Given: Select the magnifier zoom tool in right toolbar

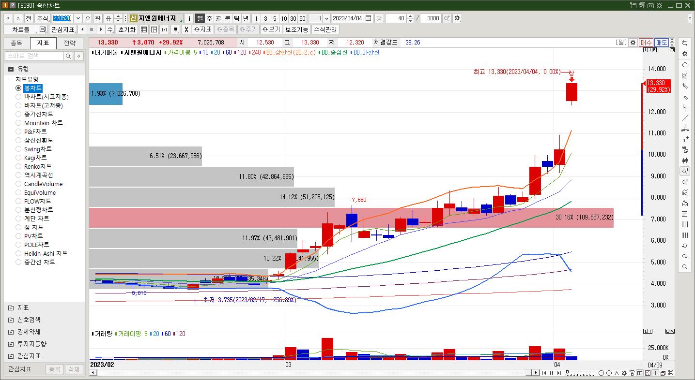Looking at the screenshot, I should 685,171.
